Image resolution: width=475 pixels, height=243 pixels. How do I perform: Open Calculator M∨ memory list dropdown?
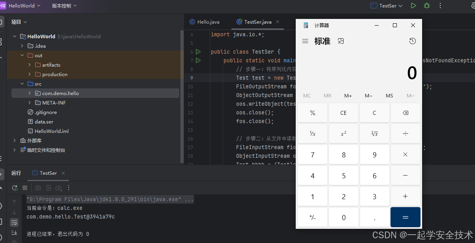point(410,95)
